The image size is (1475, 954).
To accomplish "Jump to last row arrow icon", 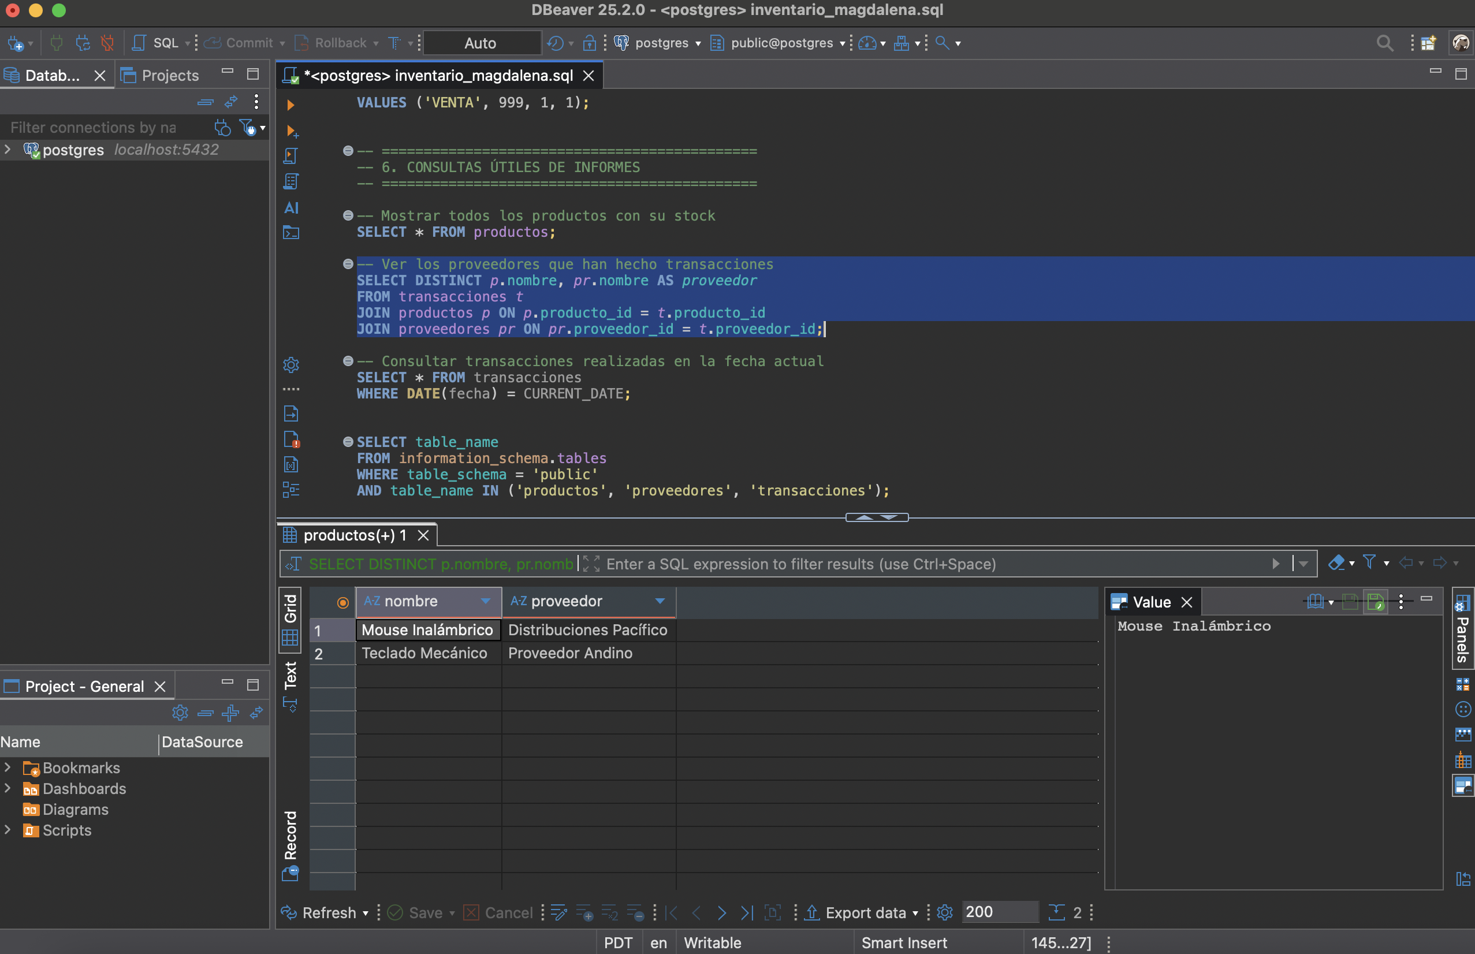I will 747,912.
